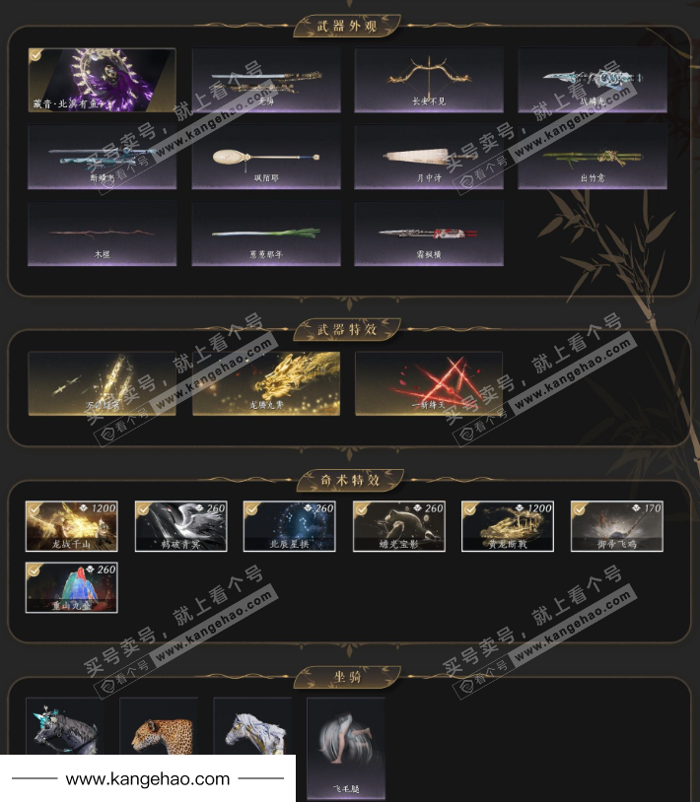Screen dimensions: 700x802
Task: Open the 武器外观 section header
Action: (347, 26)
